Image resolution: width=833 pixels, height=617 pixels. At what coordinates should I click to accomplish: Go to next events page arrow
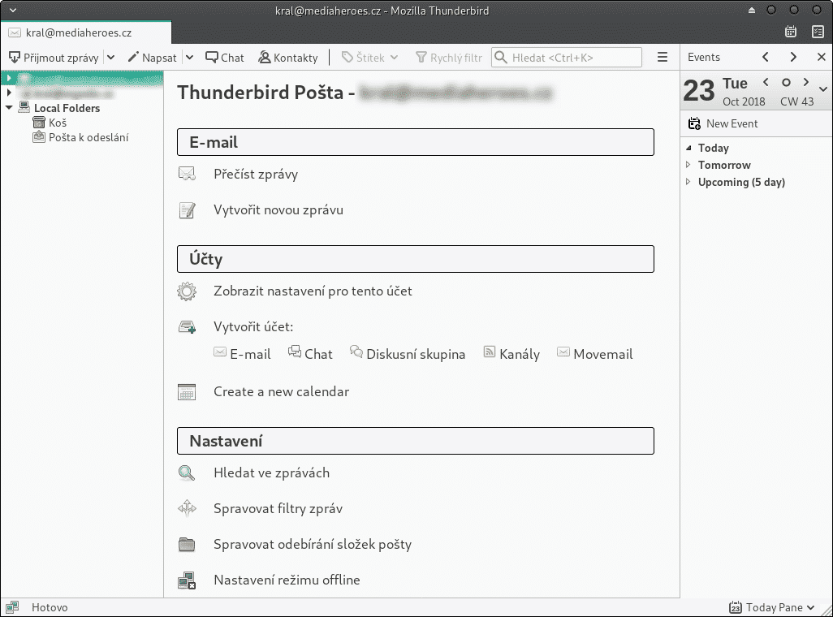pos(793,58)
